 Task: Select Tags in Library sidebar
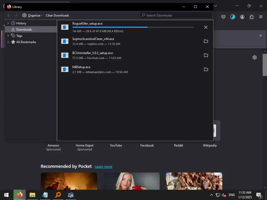[19, 36]
